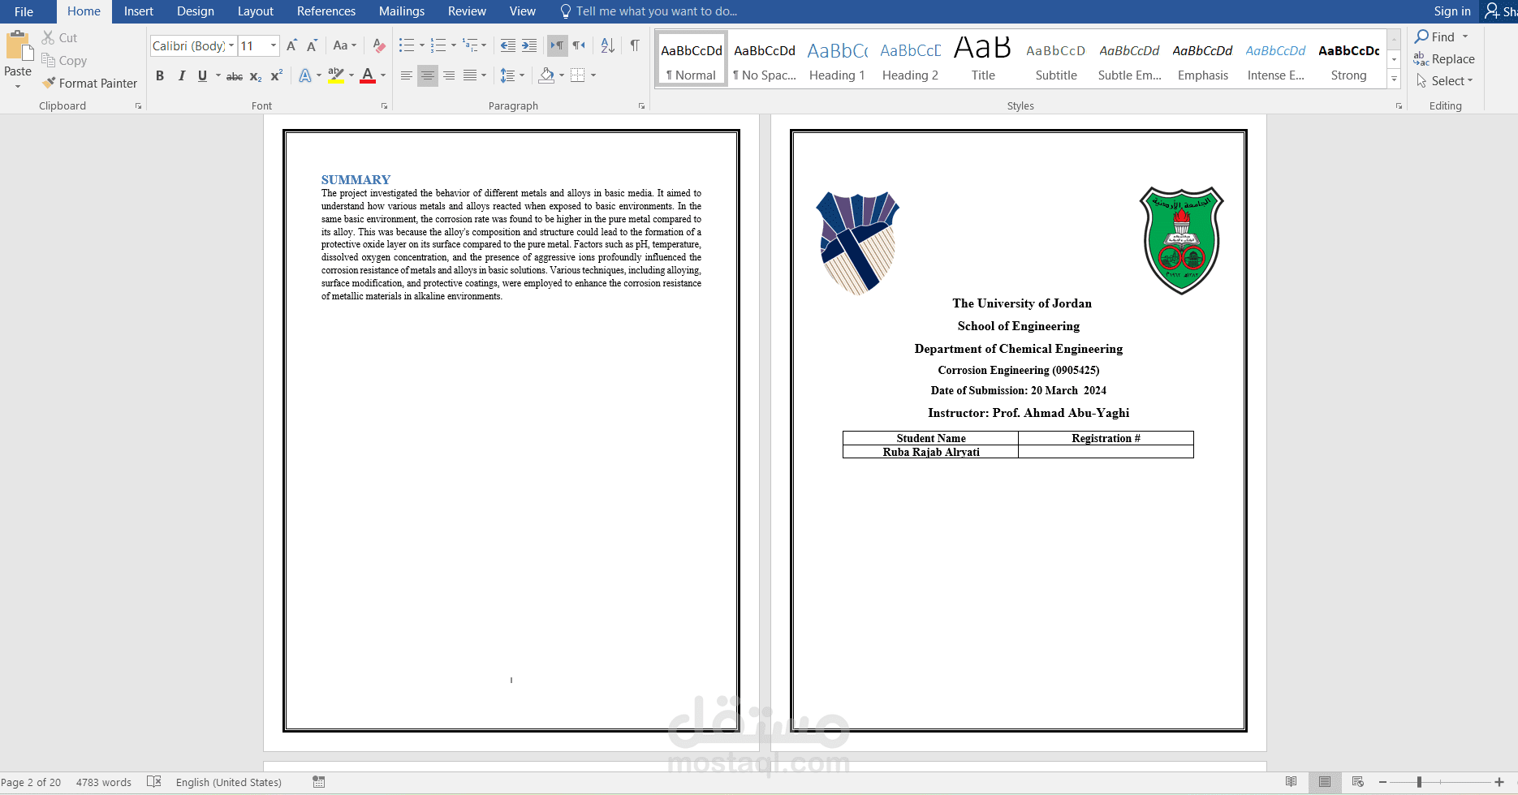This screenshot has height=795, width=1518.
Task: Increase indent of the paragraph
Action: tap(529, 45)
